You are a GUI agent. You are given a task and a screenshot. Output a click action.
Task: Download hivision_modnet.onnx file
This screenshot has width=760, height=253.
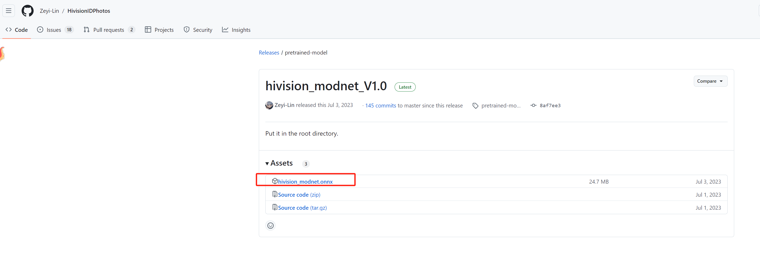pyautogui.click(x=305, y=182)
